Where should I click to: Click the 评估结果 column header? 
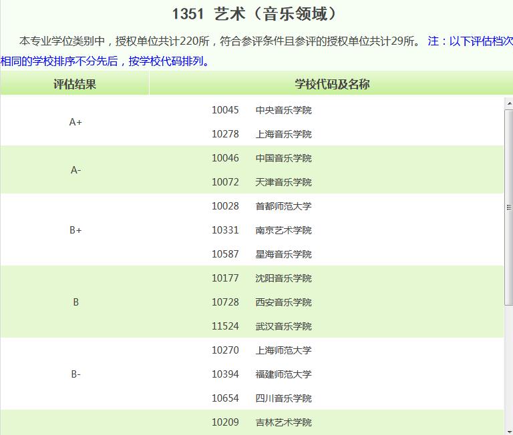pyautogui.click(x=75, y=84)
